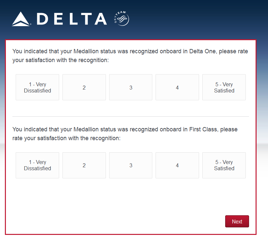
Task: Rate First Class recognition 5 - Very Satisfied
Action: tap(224, 165)
